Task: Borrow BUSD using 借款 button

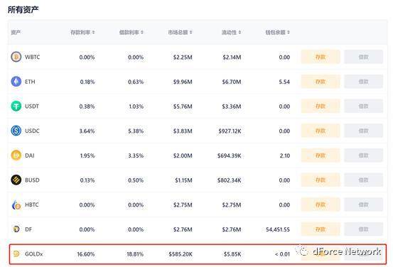Action: click(x=363, y=180)
